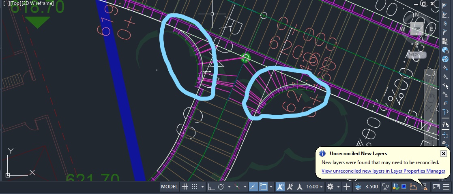Toggle auto-add annotation scales icon
453x194 pixels.
click(x=290, y=187)
